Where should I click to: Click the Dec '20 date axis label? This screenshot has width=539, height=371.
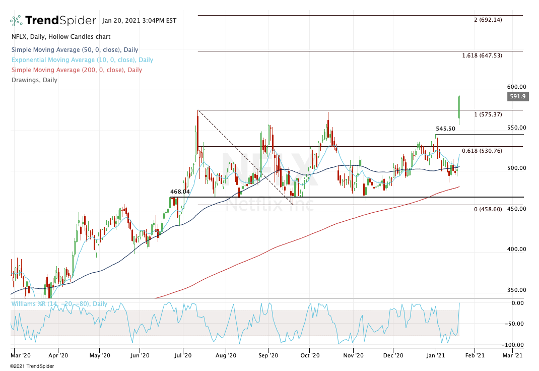point(393,355)
